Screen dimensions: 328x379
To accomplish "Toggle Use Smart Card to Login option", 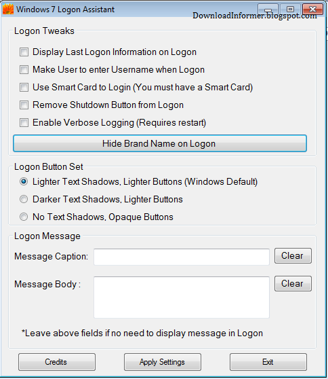I will [24, 87].
